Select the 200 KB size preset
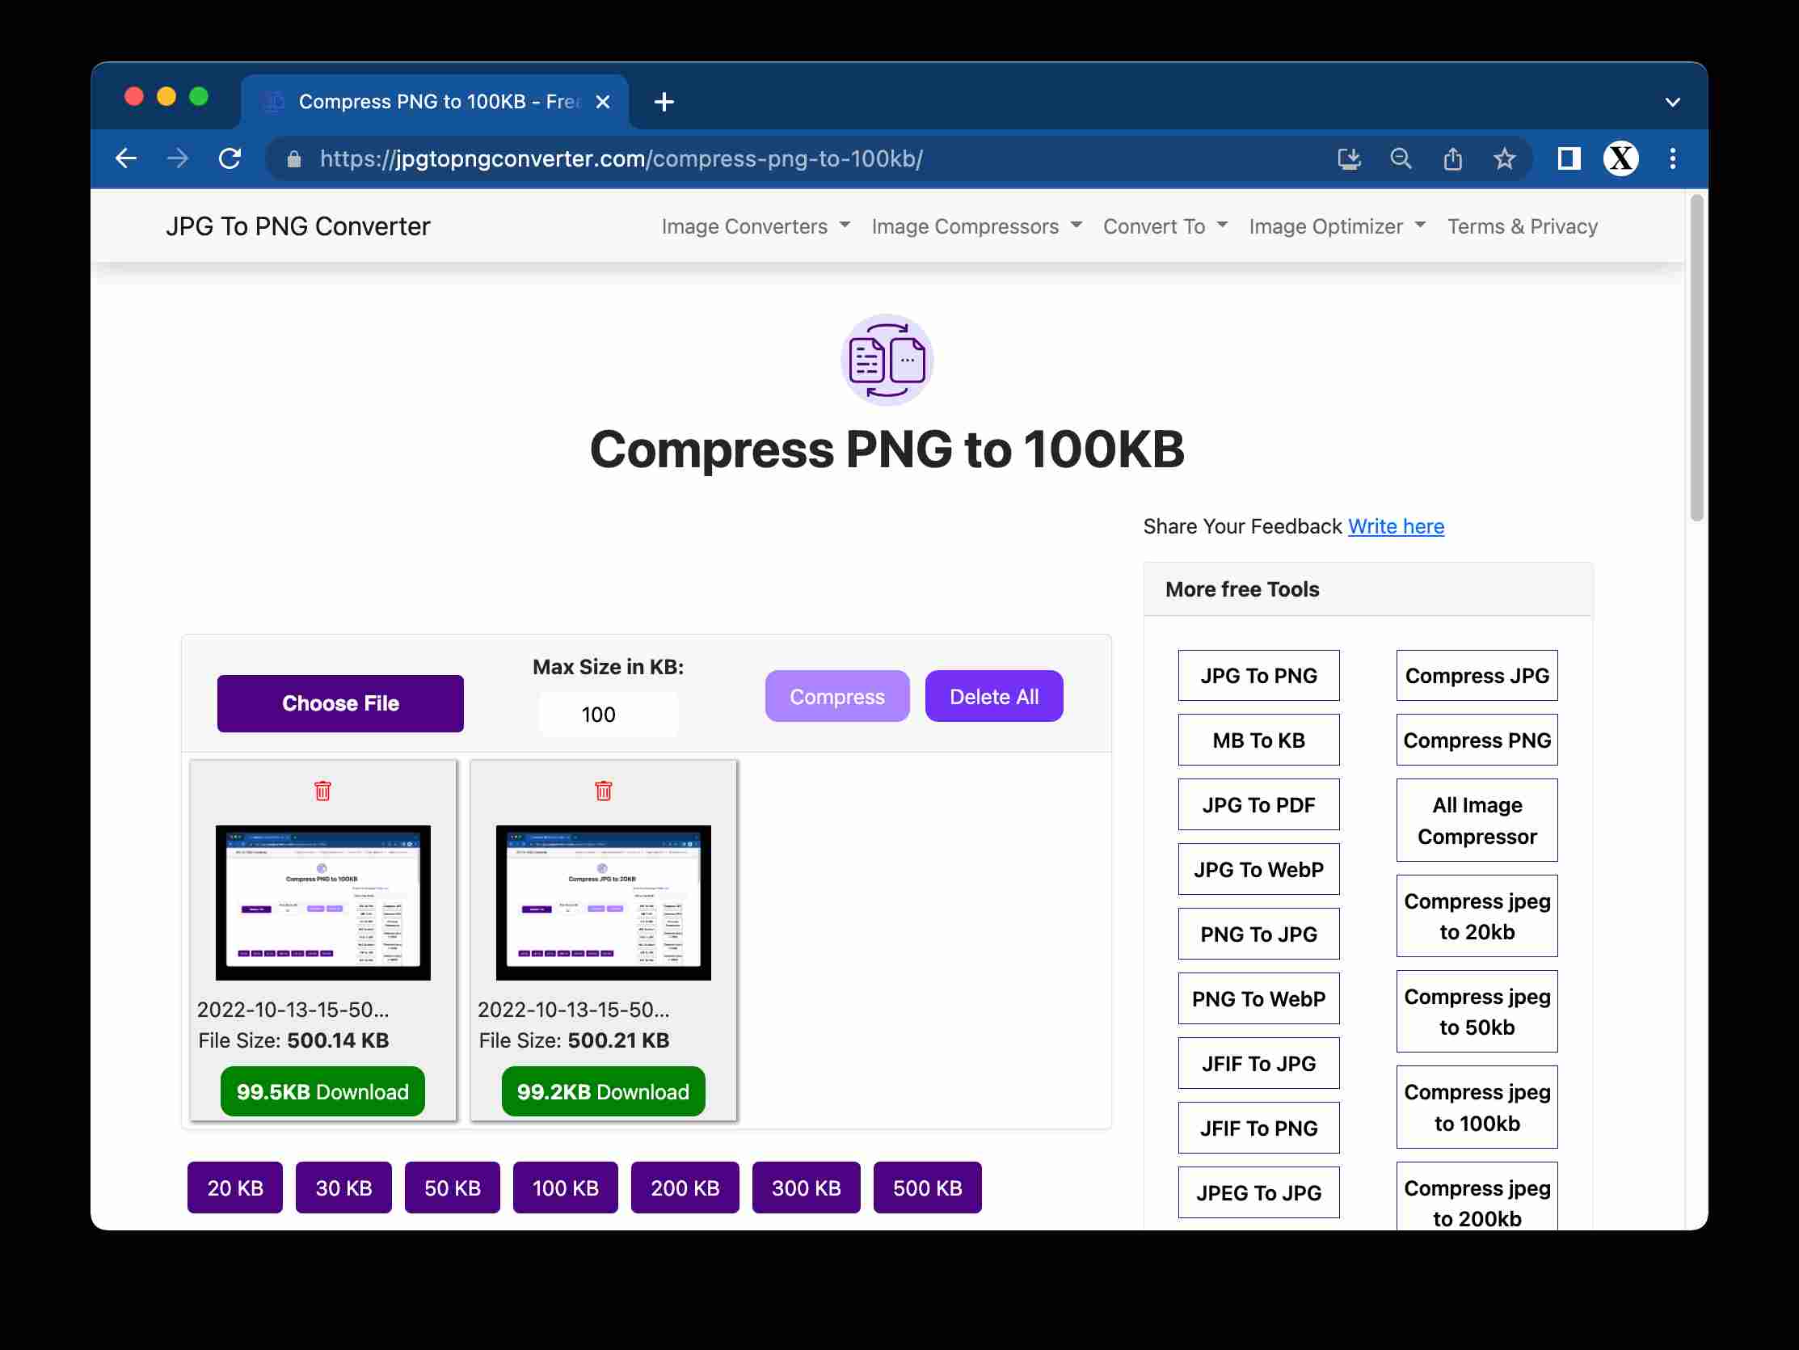Screen dimensions: 1799x1350 pos(685,1188)
